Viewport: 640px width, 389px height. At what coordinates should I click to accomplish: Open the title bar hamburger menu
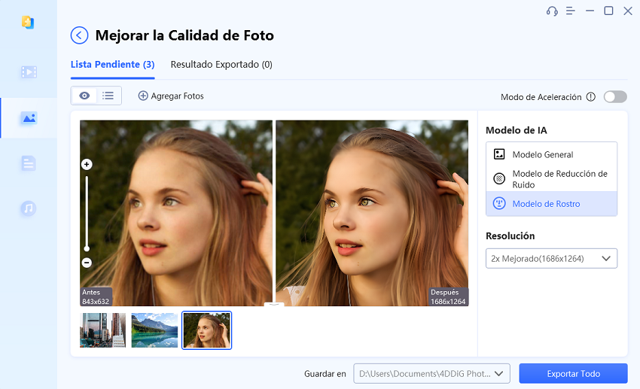(x=571, y=11)
